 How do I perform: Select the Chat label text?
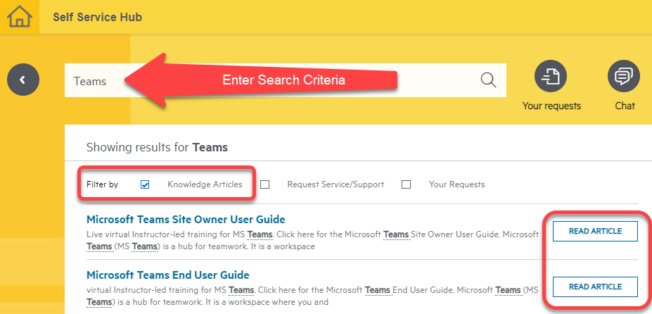coord(625,106)
